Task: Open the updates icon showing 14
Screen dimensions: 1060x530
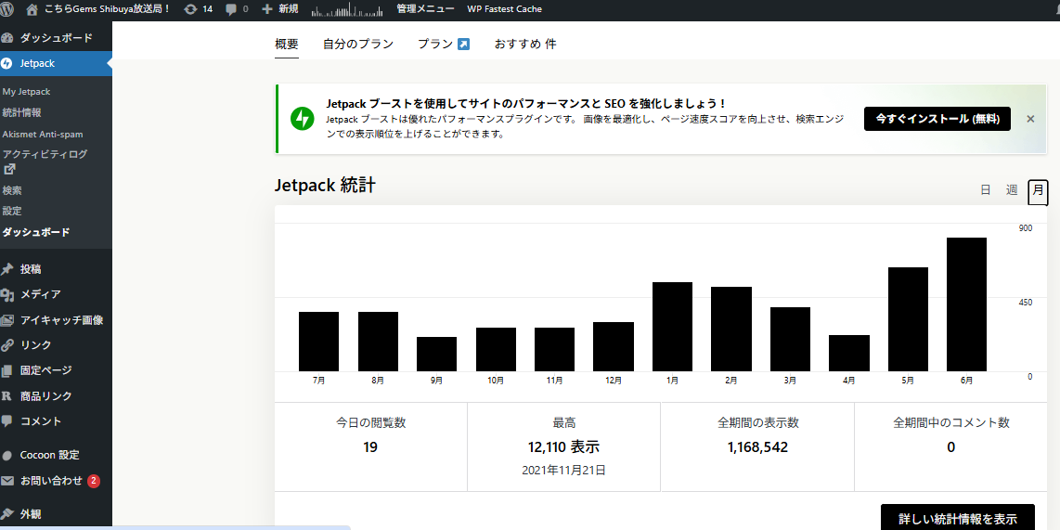Action: pyautogui.click(x=191, y=9)
